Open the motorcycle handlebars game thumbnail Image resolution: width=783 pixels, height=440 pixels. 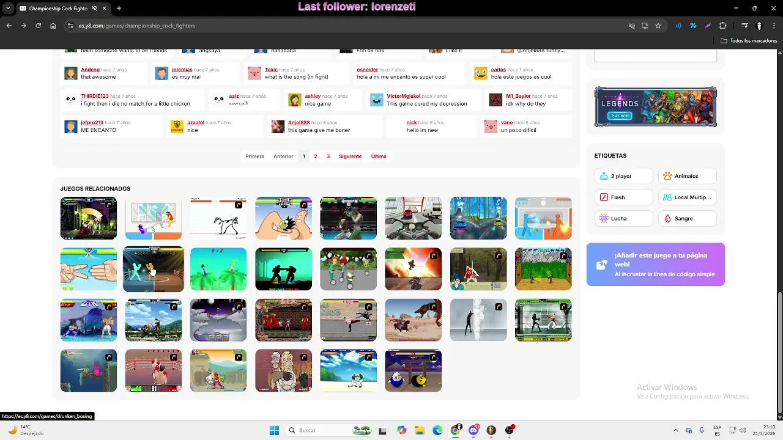click(x=413, y=218)
